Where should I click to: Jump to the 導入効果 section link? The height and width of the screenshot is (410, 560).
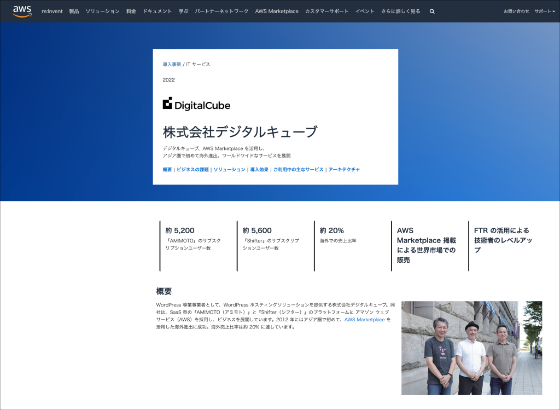(259, 170)
